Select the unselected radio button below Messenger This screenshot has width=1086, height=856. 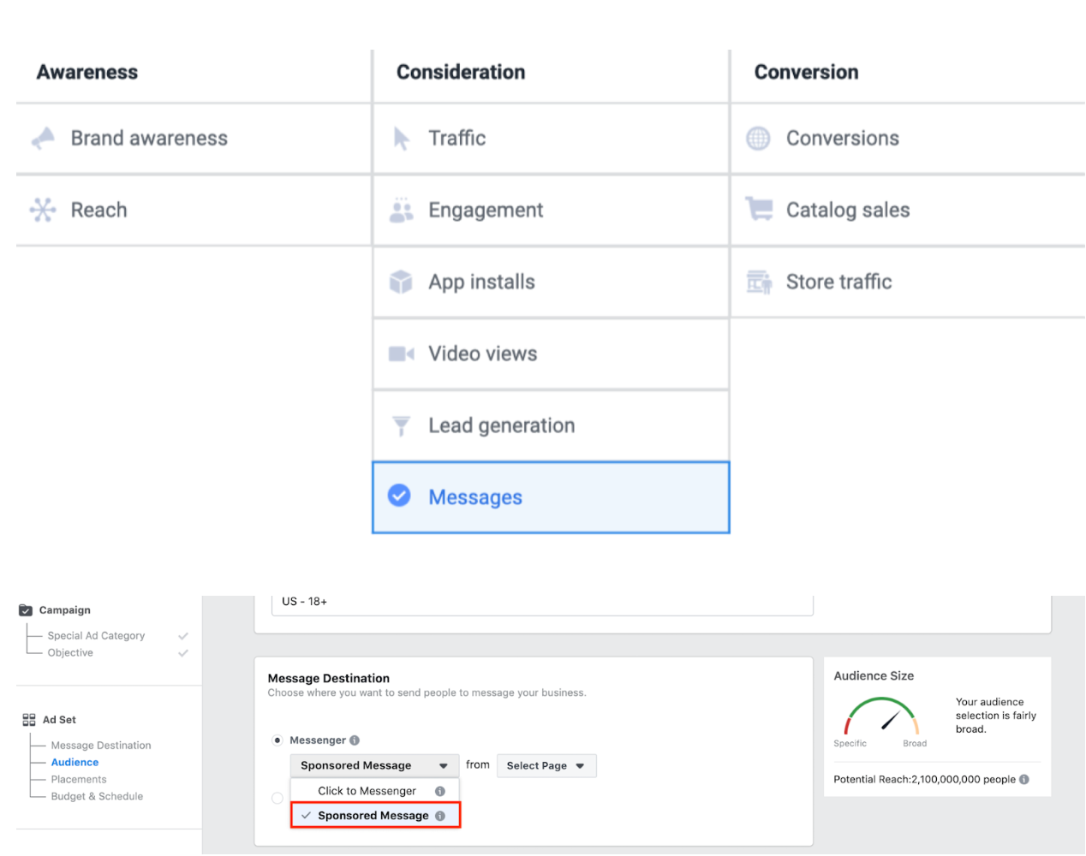[x=277, y=799]
